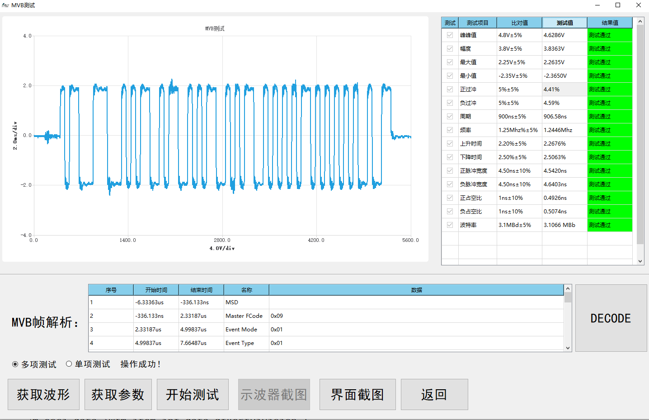This screenshot has width=649, height=420.
Task: Toggle the 周期 row checkbox
Action: click(450, 116)
